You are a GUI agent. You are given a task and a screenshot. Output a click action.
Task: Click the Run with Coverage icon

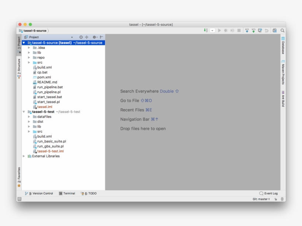pyautogui.click(x=232, y=31)
